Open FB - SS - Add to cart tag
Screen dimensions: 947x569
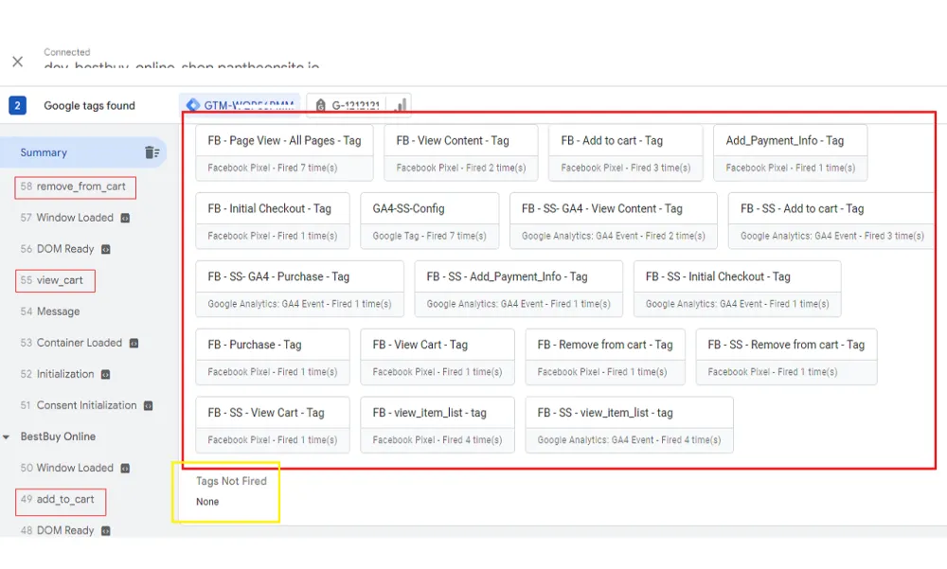832,222
